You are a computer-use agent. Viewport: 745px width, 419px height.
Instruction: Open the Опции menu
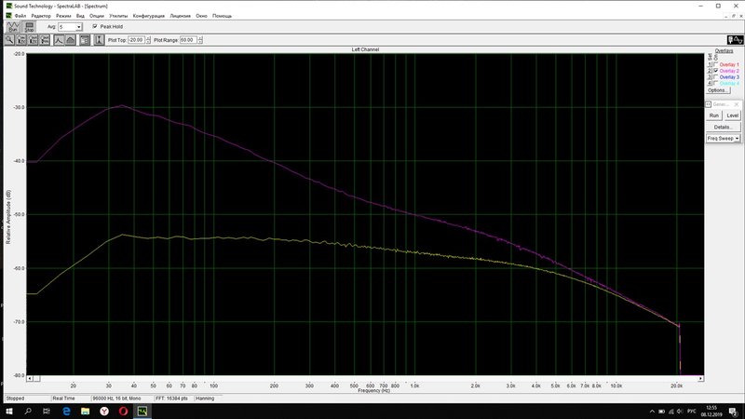click(97, 16)
